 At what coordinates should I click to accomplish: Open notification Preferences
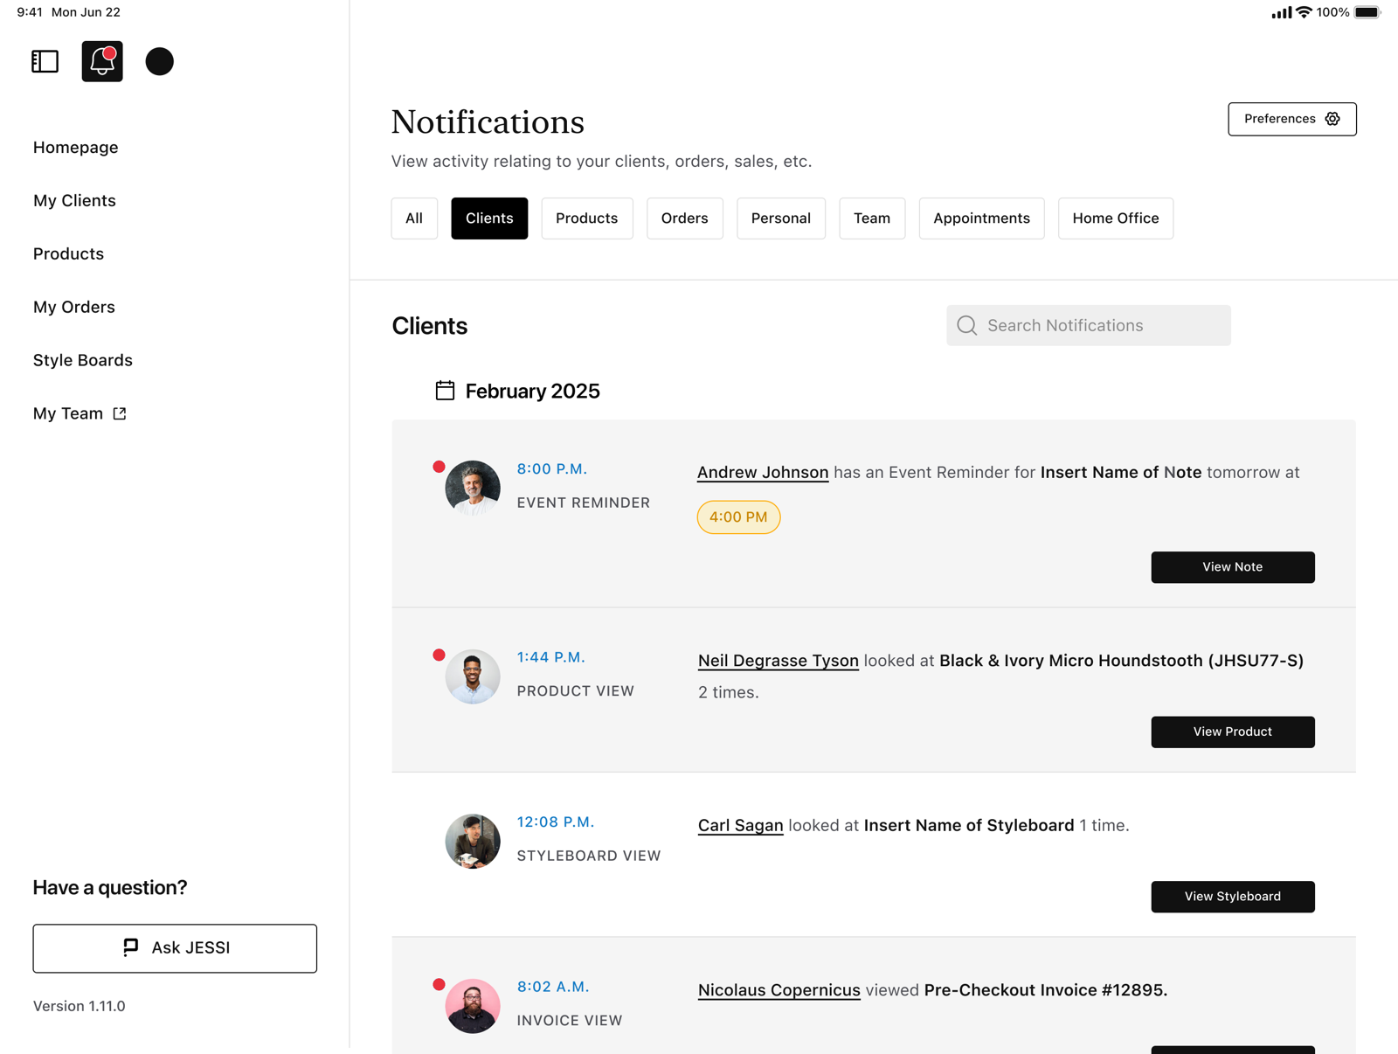pos(1292,119)
